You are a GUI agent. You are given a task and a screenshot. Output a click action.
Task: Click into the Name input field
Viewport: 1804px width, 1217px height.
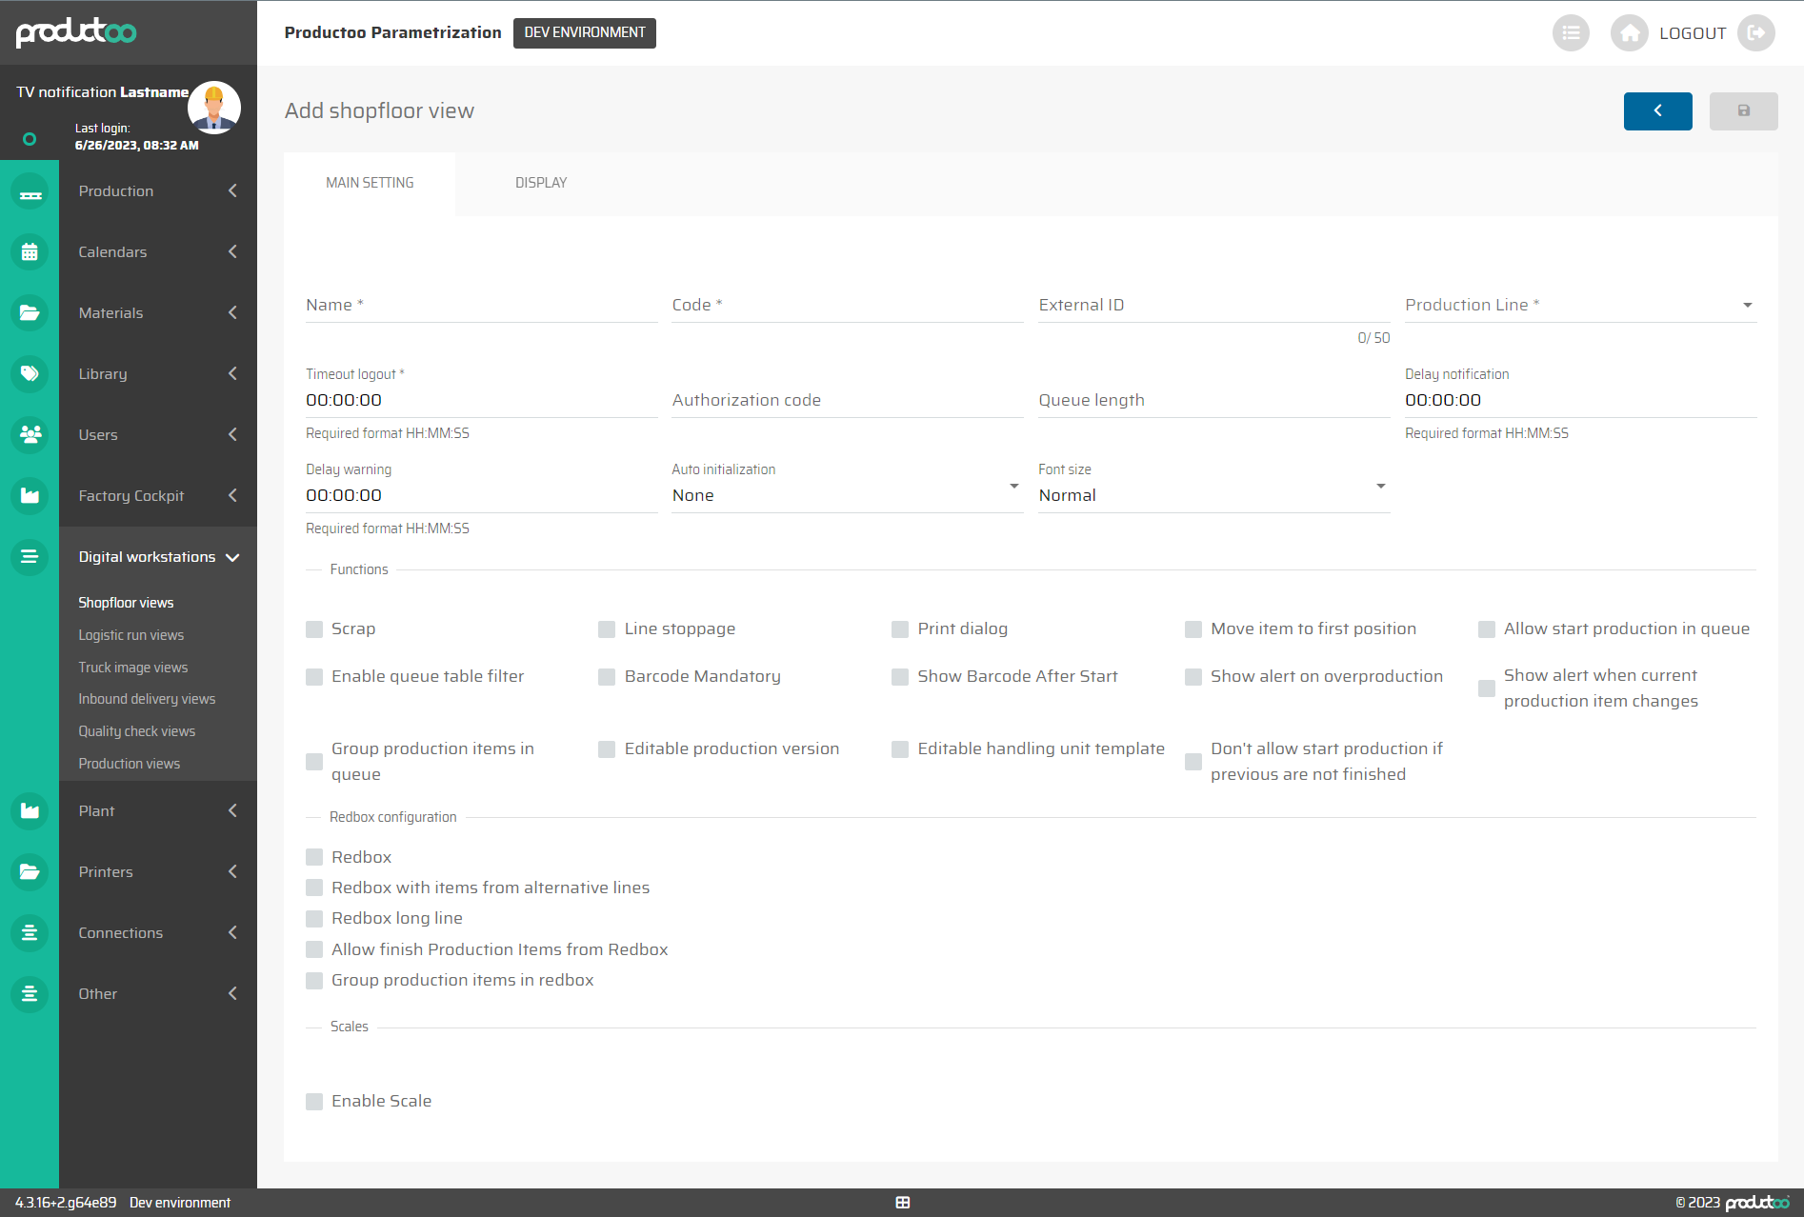point(481,306)
